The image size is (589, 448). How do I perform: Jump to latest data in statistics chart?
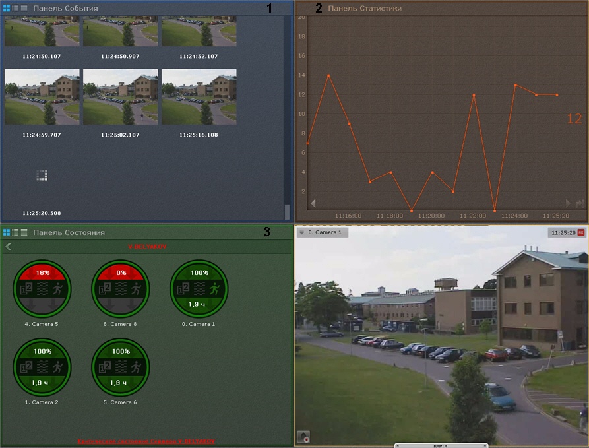(x=579, y=204)
